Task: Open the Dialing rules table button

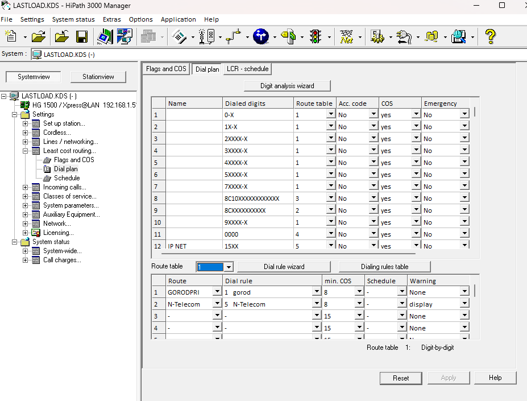Action: click(x=384, y=267)
